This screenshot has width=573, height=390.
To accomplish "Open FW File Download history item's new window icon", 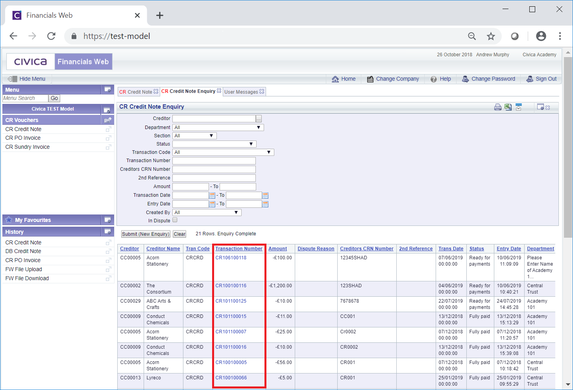I will [109, 279].
